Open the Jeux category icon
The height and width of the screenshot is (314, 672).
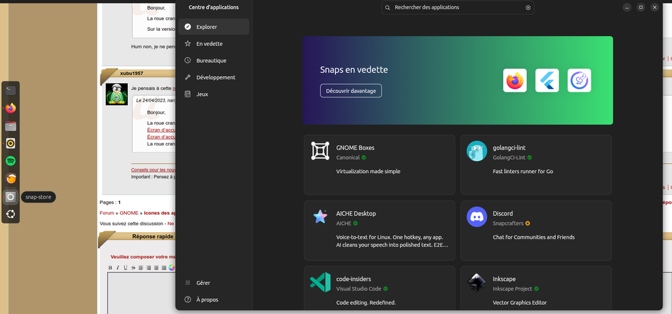click(188, 94)
